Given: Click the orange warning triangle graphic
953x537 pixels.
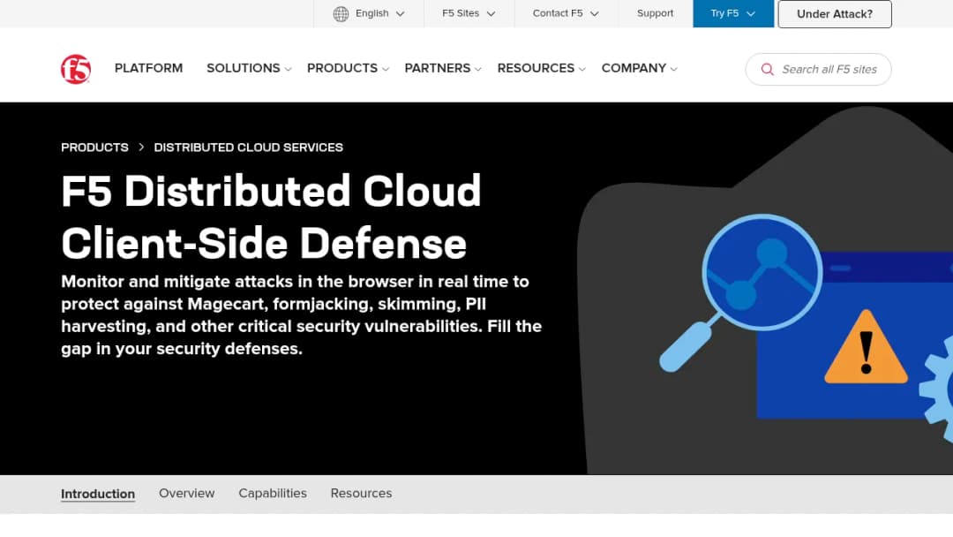Looking at the screenshot, I should coord(867,347).
